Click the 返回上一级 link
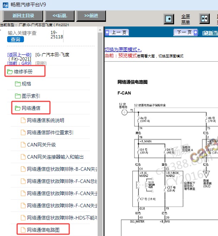The image size is (218, 236). 19,55
